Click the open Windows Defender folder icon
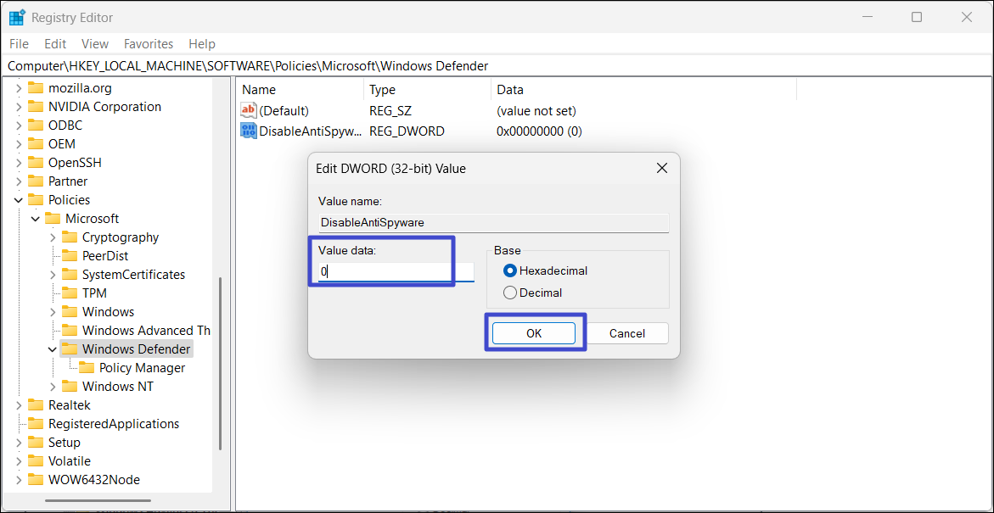 click(70, 349)
